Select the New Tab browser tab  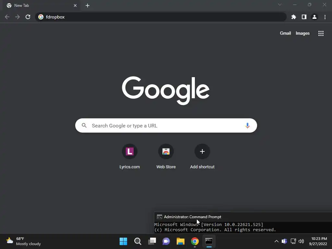[41, 6]
